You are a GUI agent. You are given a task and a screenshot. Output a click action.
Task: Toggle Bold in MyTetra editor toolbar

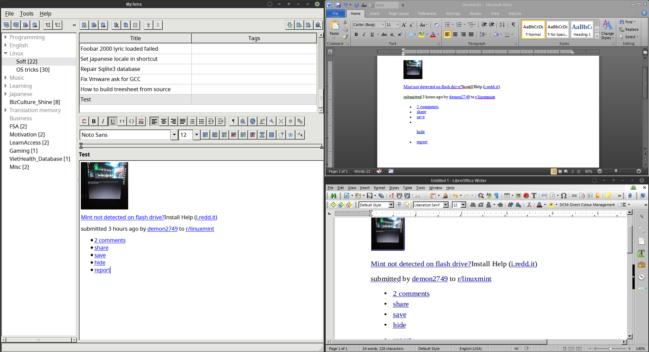pos(94,122)
